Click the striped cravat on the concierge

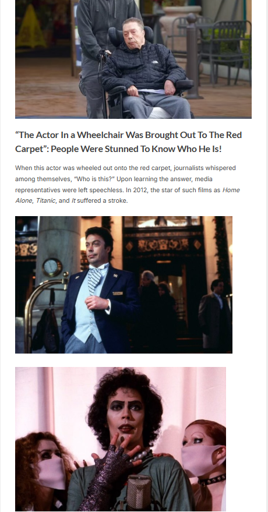tap(94, 280)
